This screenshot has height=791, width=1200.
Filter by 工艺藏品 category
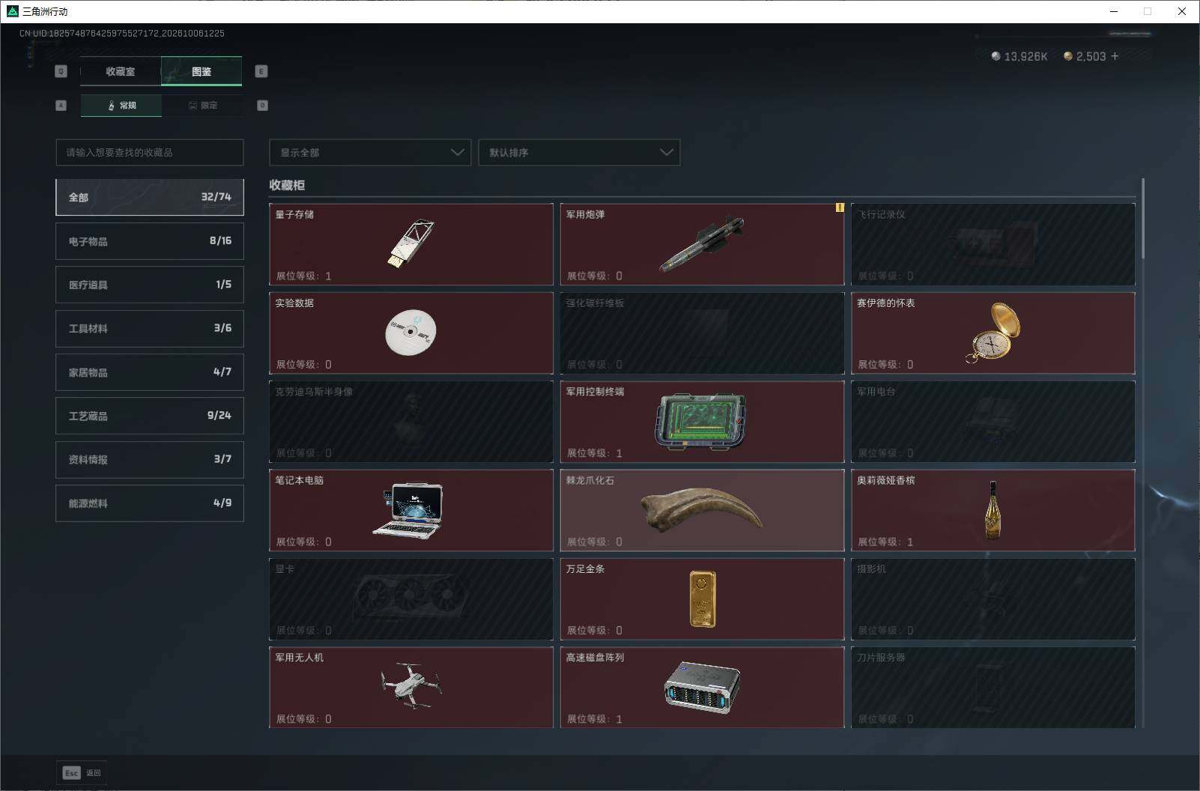click(150, 416)
